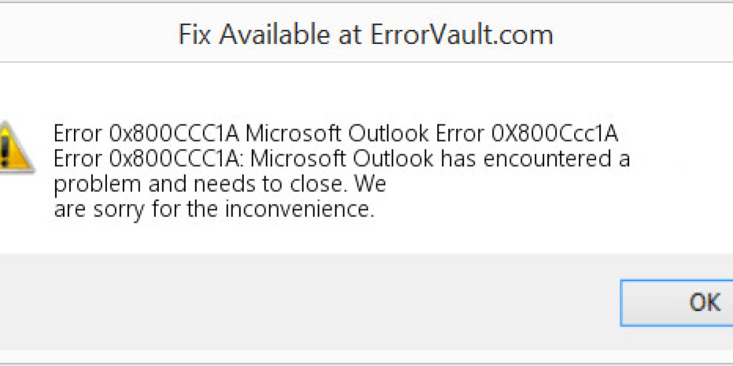Click the word "Fix" in the dialog title

click(195, 35)
